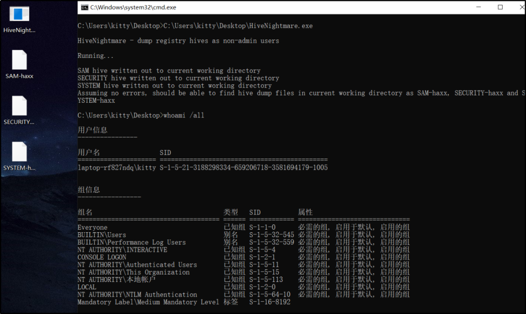526x314 pixels.
Task: Click the 'CONSOLE LOGON' group name
Action: point(102,258)
